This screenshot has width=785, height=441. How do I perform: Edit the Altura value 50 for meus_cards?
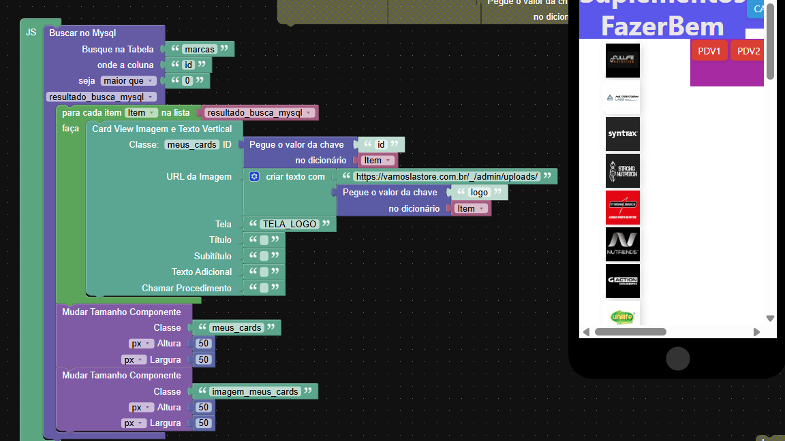(203, 344)
